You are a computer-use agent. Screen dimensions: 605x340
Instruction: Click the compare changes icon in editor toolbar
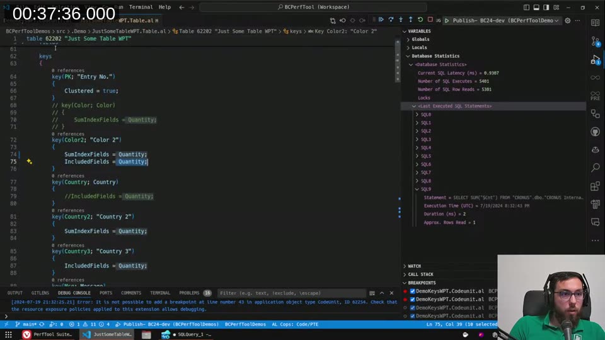tap(333, 20)
